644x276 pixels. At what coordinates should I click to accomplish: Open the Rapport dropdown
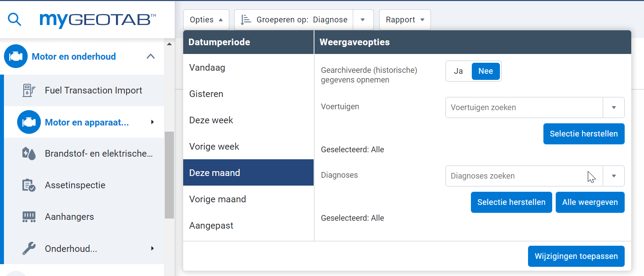pos(405,20)
